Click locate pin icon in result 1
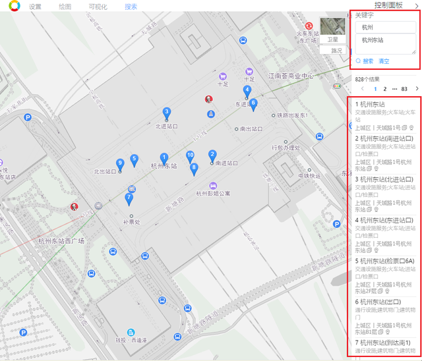422x361 pixels. (x=411, y=128)
